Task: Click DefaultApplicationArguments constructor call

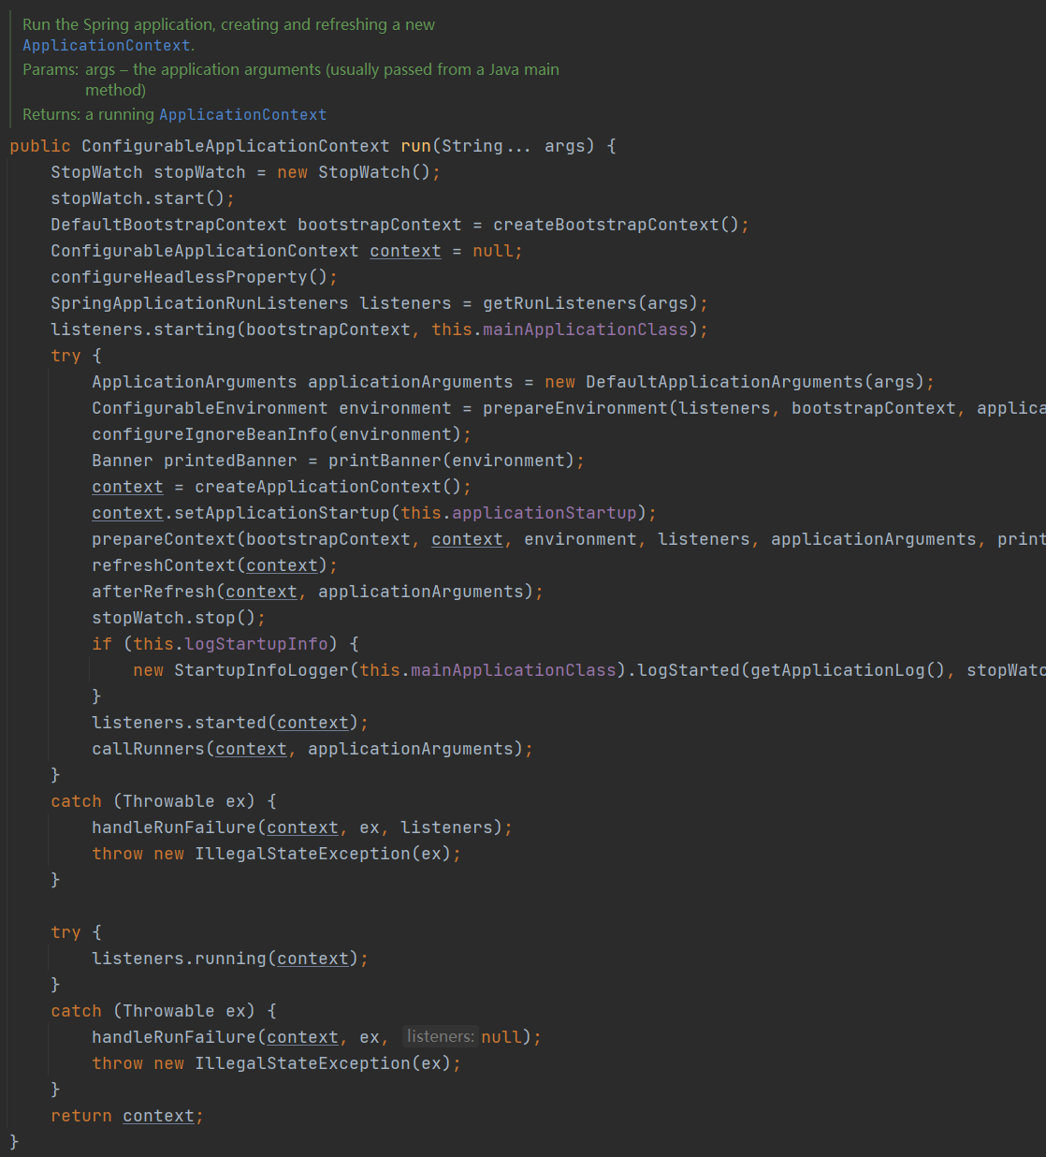Action: pyautogui.click(x=724, y=382)
